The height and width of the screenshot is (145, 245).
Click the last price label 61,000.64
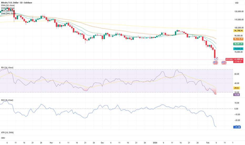238,59
